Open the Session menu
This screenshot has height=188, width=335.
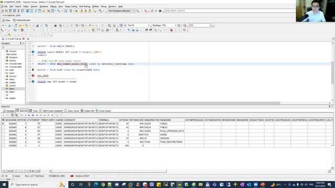pos(34,6)
